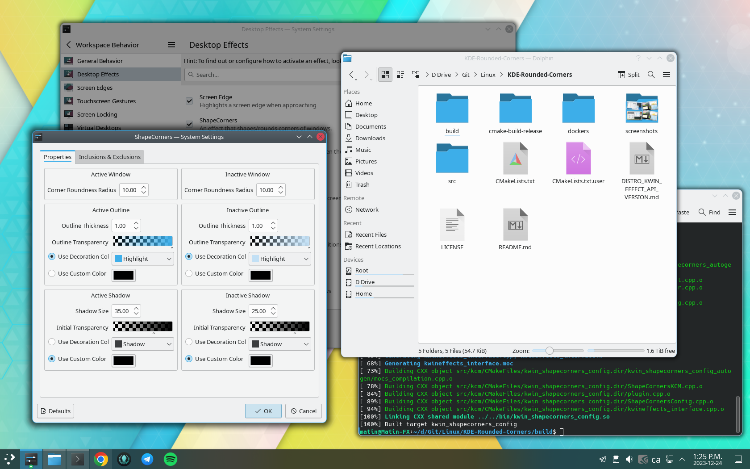Click Cancel in the ShapeCorners dialog
Screen dimensions: 750x469
coord(304,411)
